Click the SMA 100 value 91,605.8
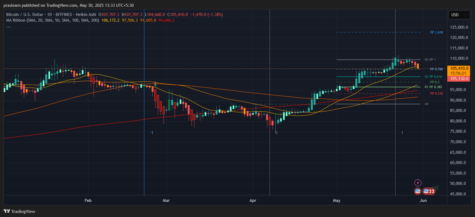This screenshot has width=475, height=217. [x=148, y=20]
